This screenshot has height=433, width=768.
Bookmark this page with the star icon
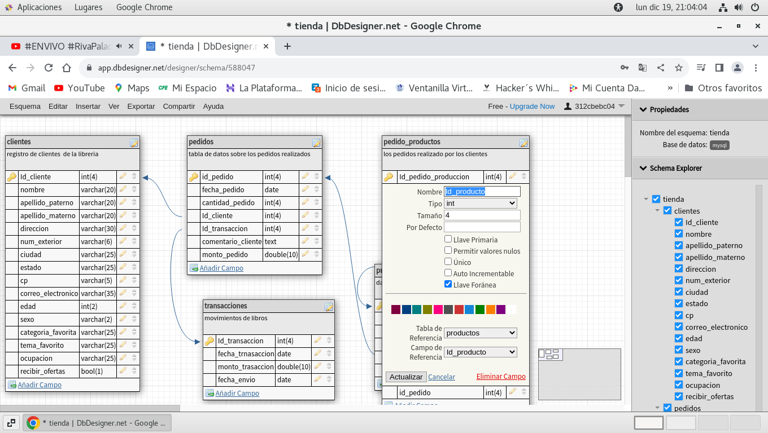point(679,68)
